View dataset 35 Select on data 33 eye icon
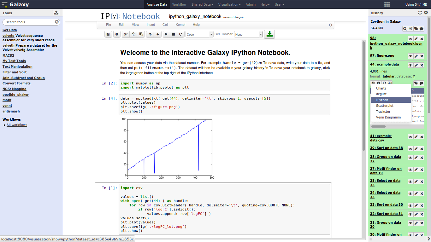The height and width of the screenshot is (242, 431). pyautogui.click(x=410, y=181)
